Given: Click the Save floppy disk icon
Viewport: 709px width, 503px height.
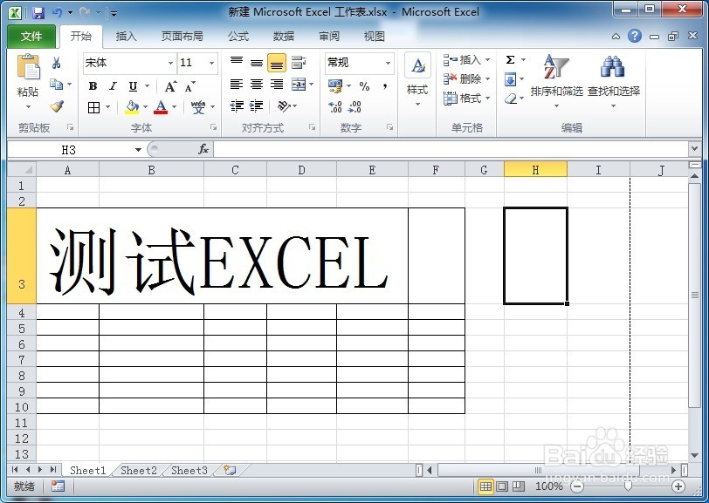Looking at the screenshot, I should 38,12.
